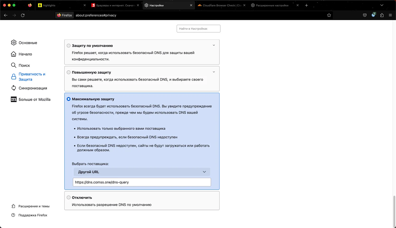This screenshot has width=396, height=228.
Task: Open the Поддержка Firefox link
Action: 33,215
